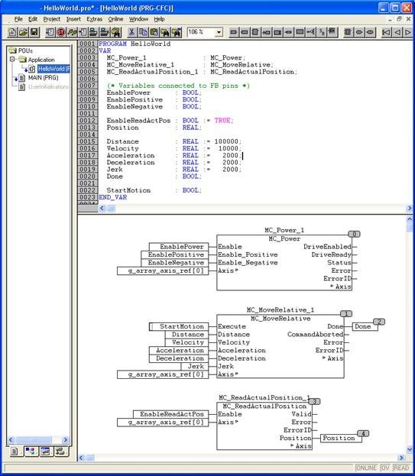
Task: Click the 106 % zoom field
Action: pos(201,32)
